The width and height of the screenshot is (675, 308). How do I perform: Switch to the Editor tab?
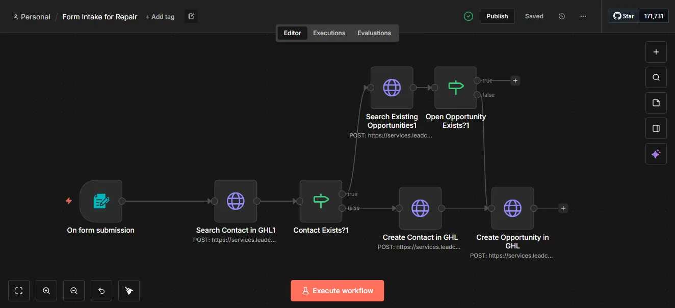(x=293, y=33)
